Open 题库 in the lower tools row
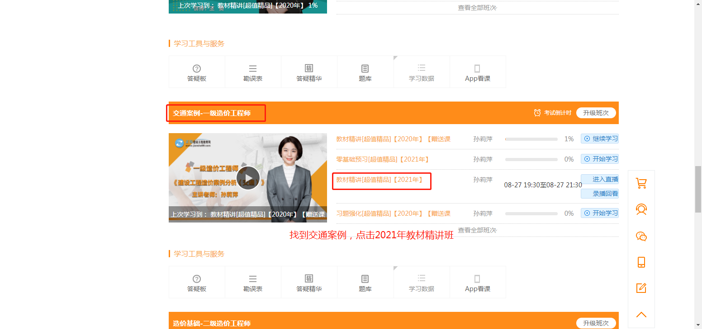 point(365,283)
